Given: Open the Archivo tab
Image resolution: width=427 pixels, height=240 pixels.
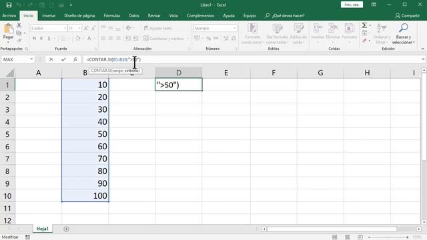Looking at the screenshot, I should pos(9,15).
